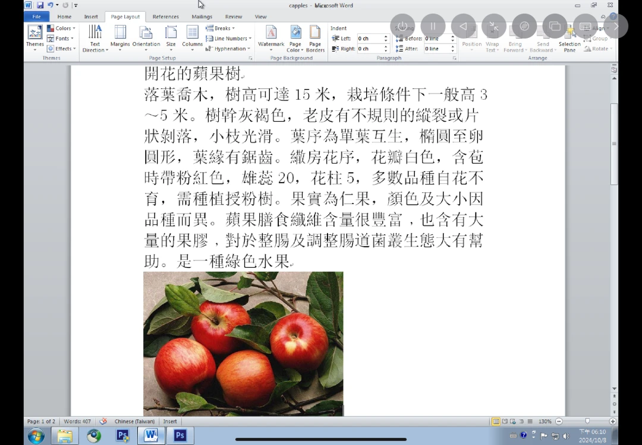
Task: Click the Undo icon in Quick Access
Action: (x=51, y=5)
